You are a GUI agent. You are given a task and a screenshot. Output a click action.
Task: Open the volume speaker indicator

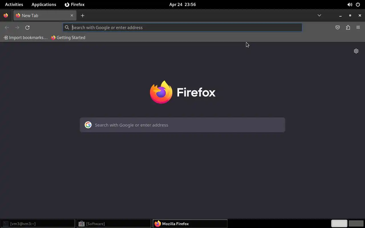coord(350,5)
